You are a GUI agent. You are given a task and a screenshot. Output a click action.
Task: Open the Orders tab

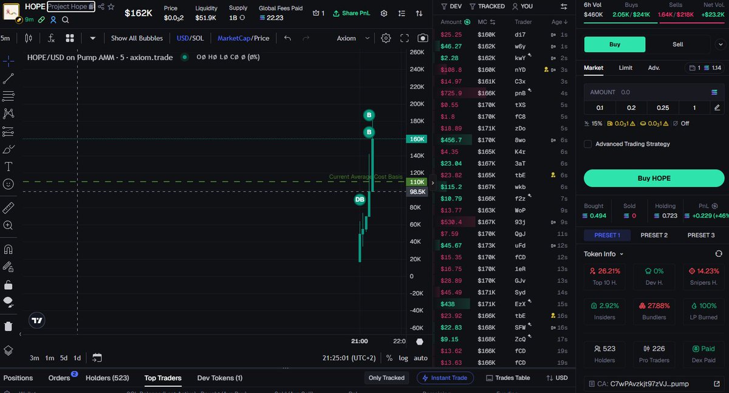[x=60, y=378]
